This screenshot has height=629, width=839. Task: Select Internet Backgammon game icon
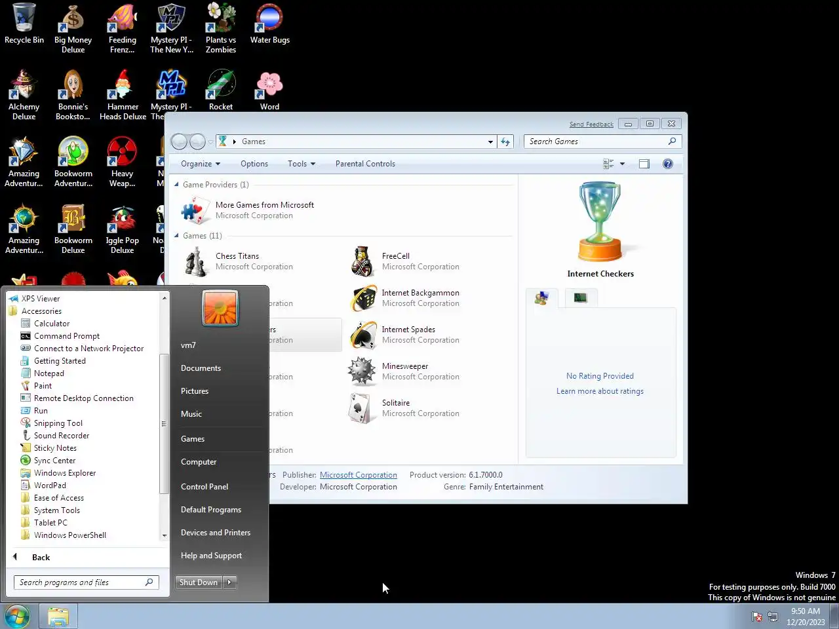coord(362,298)
